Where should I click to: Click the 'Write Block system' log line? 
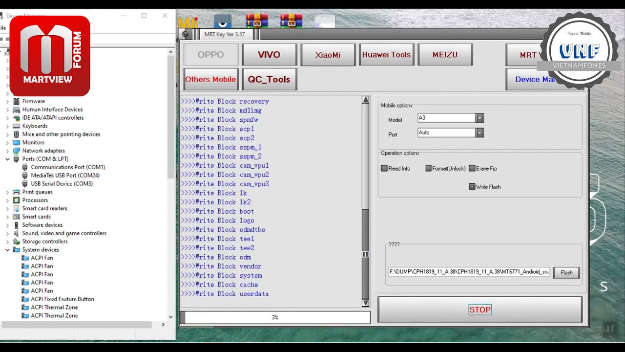click(222, 276)
